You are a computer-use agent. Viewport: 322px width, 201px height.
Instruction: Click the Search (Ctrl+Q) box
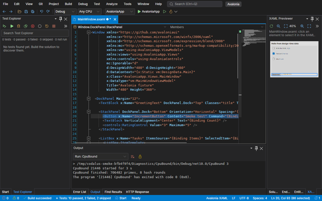(195, 4)
